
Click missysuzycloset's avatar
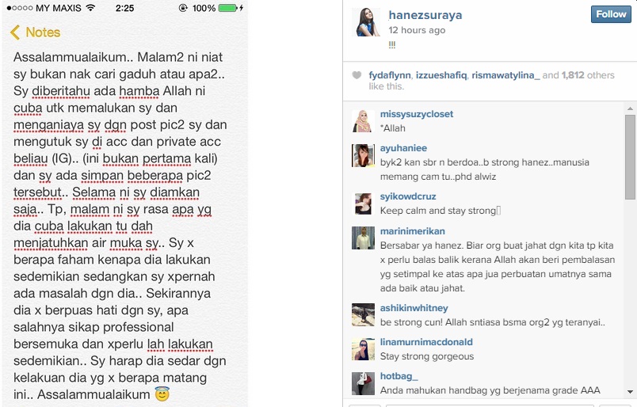point(363,121)
